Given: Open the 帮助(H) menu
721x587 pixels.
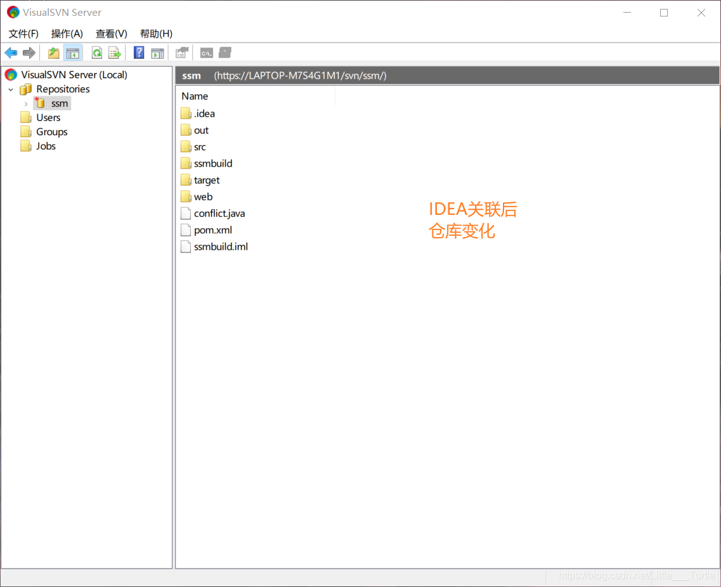Looking at the screenshot, I should pos(157,34).
